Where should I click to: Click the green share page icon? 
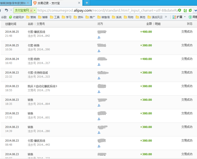(185, 10)
